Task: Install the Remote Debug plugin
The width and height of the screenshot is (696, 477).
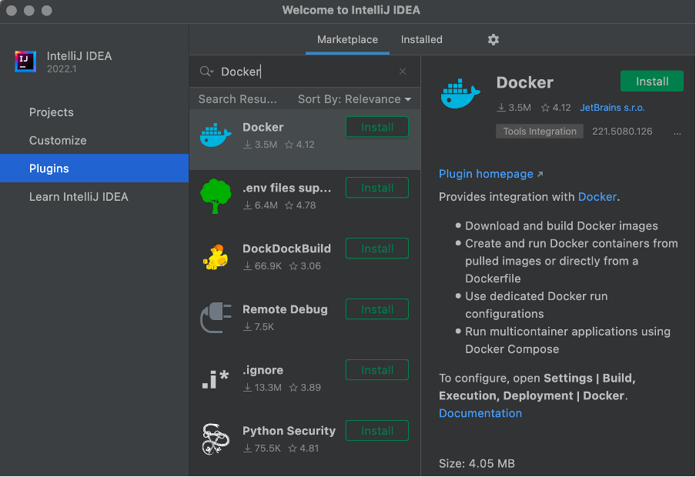Action: tap(376, 309)
